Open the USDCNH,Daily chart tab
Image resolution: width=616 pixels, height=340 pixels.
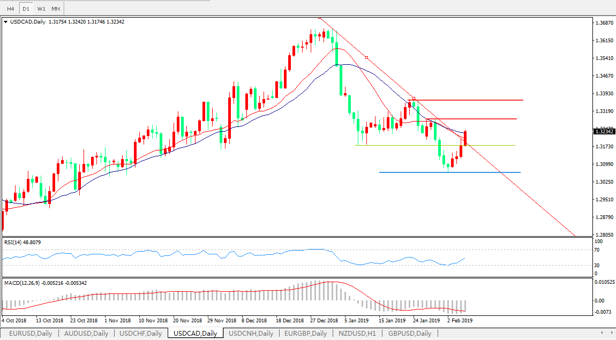(x=251, y=334)
